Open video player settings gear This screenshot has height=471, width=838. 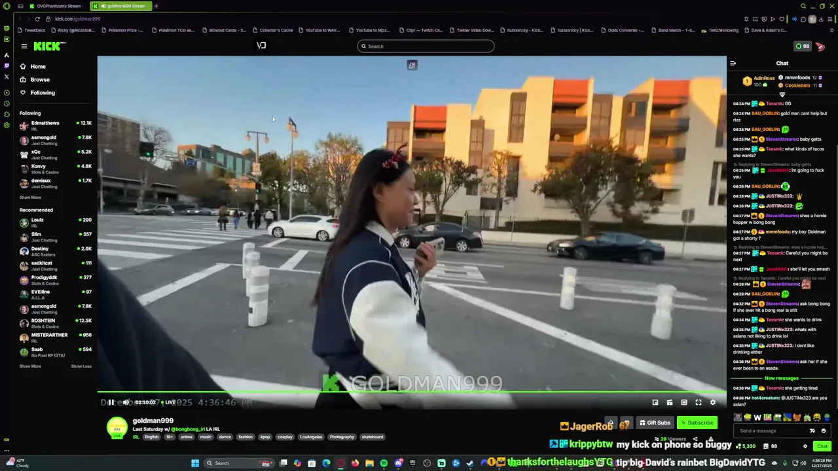click(713, 402)
